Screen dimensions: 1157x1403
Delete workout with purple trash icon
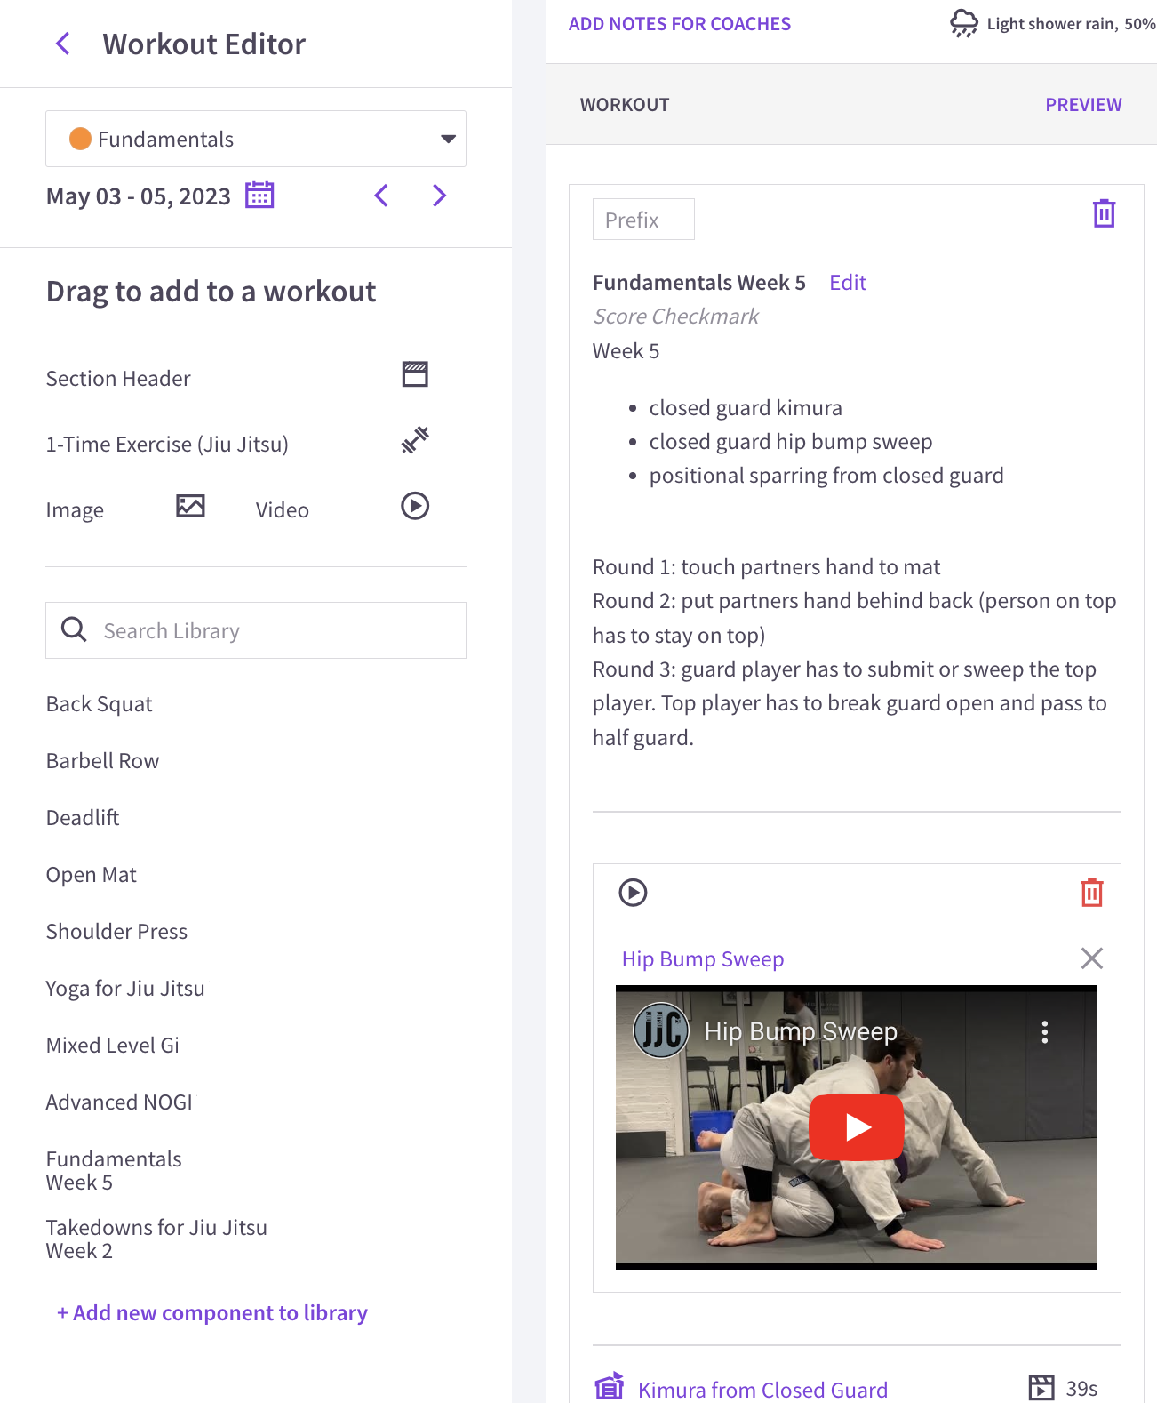1104,213
